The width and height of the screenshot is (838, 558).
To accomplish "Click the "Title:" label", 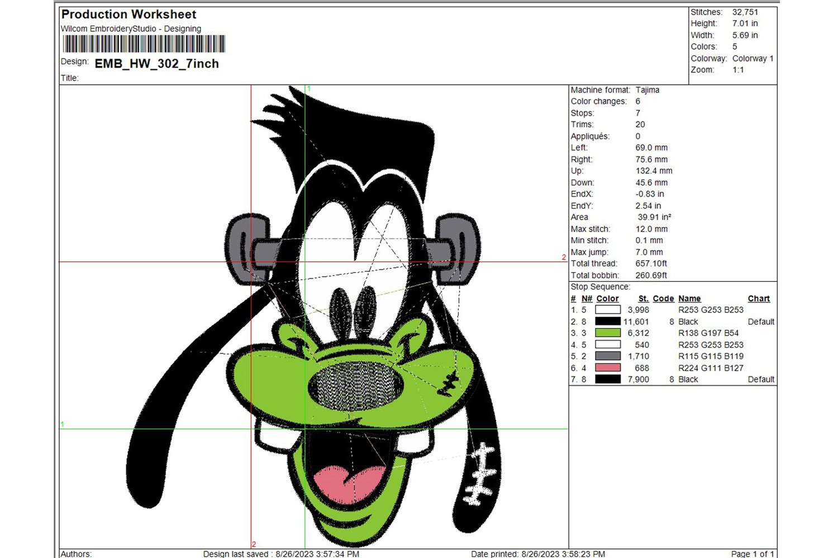I will click(70, 78).
